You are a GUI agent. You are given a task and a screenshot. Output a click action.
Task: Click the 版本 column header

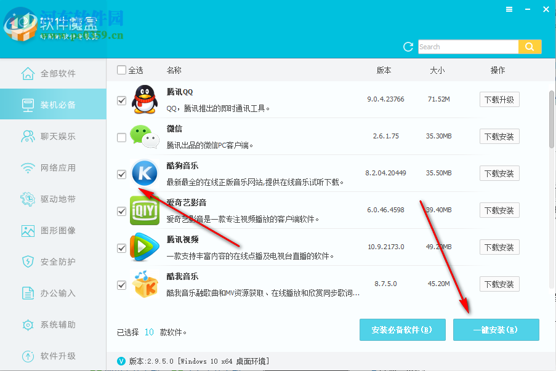click(x=384, y=70)
